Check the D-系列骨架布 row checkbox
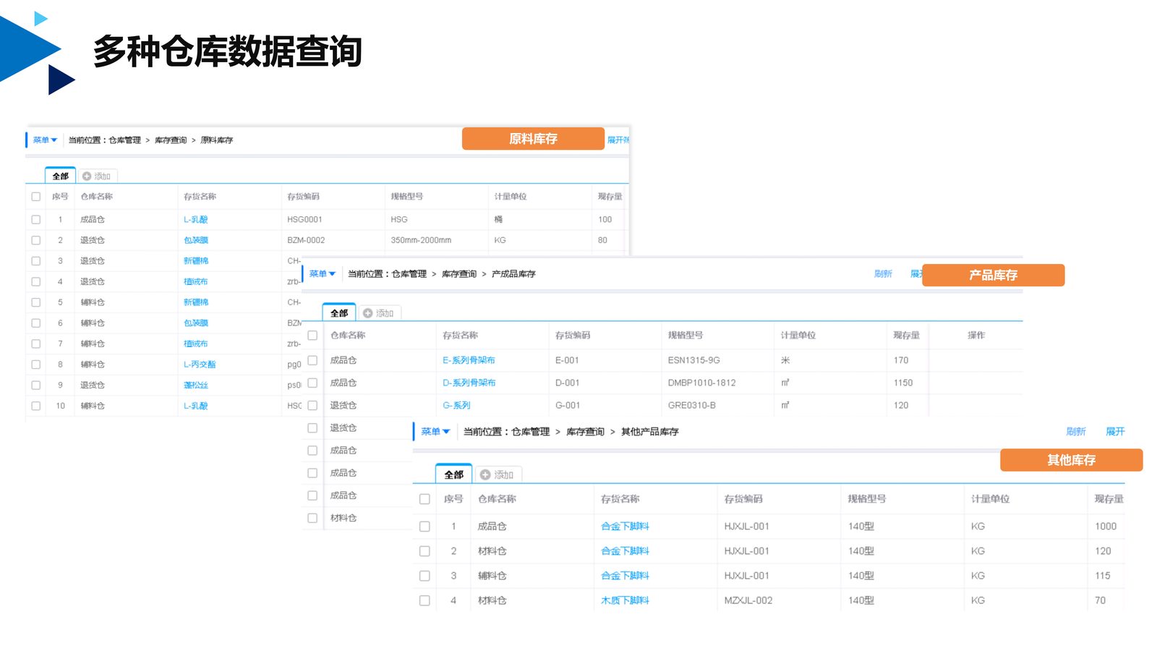Viewport: 1157px width, 651px height. point(312,383)
